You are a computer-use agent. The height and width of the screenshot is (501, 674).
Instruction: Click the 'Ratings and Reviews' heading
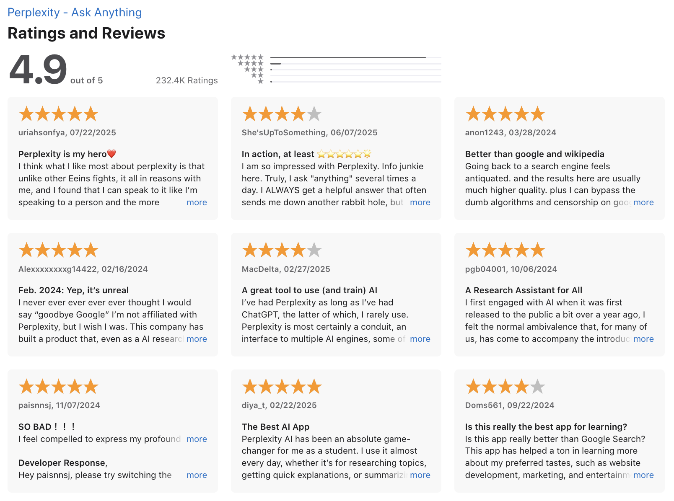coord(86,34)
